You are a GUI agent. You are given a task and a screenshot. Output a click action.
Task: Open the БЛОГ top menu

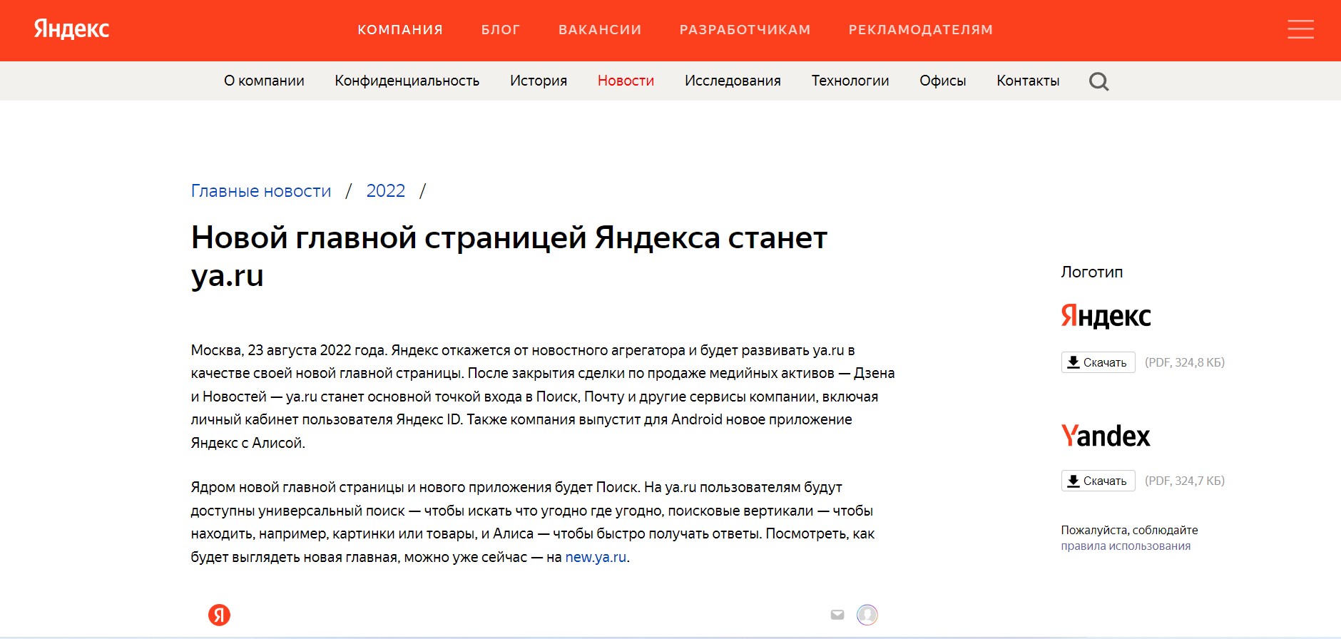[x=501, y=30]
